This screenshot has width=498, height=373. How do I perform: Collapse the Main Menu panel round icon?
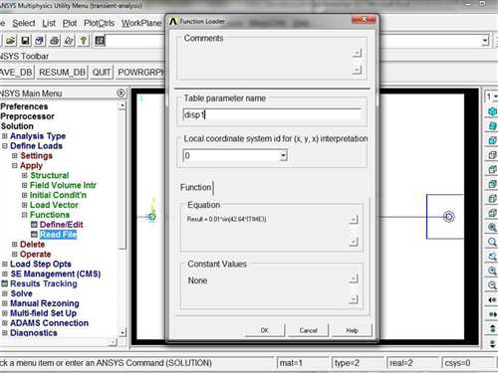(122, 93)
